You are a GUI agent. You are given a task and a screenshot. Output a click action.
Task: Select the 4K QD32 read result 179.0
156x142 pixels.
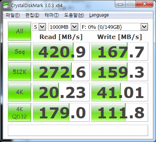[x=61, y=112]
